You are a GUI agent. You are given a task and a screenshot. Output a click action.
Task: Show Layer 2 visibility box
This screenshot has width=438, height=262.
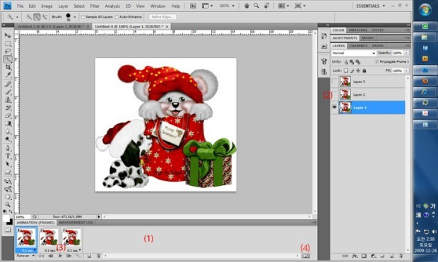click(334, 94)
